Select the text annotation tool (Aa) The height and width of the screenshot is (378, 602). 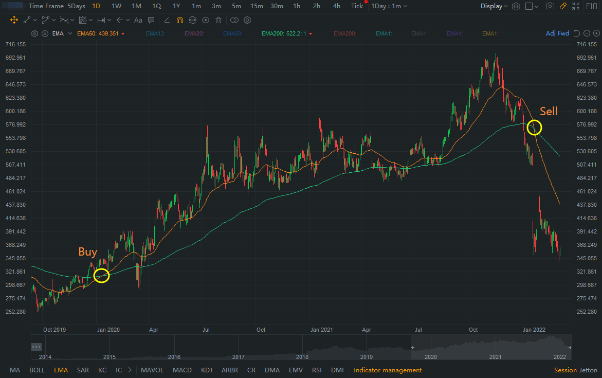pyautogui.click(x=138, y=20)
